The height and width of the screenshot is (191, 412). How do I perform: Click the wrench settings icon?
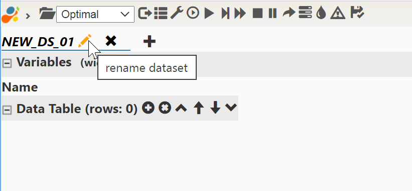[177, 13]
